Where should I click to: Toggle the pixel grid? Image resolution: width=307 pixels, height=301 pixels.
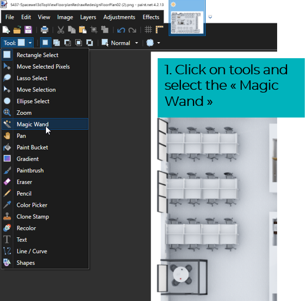coord(148,30)
